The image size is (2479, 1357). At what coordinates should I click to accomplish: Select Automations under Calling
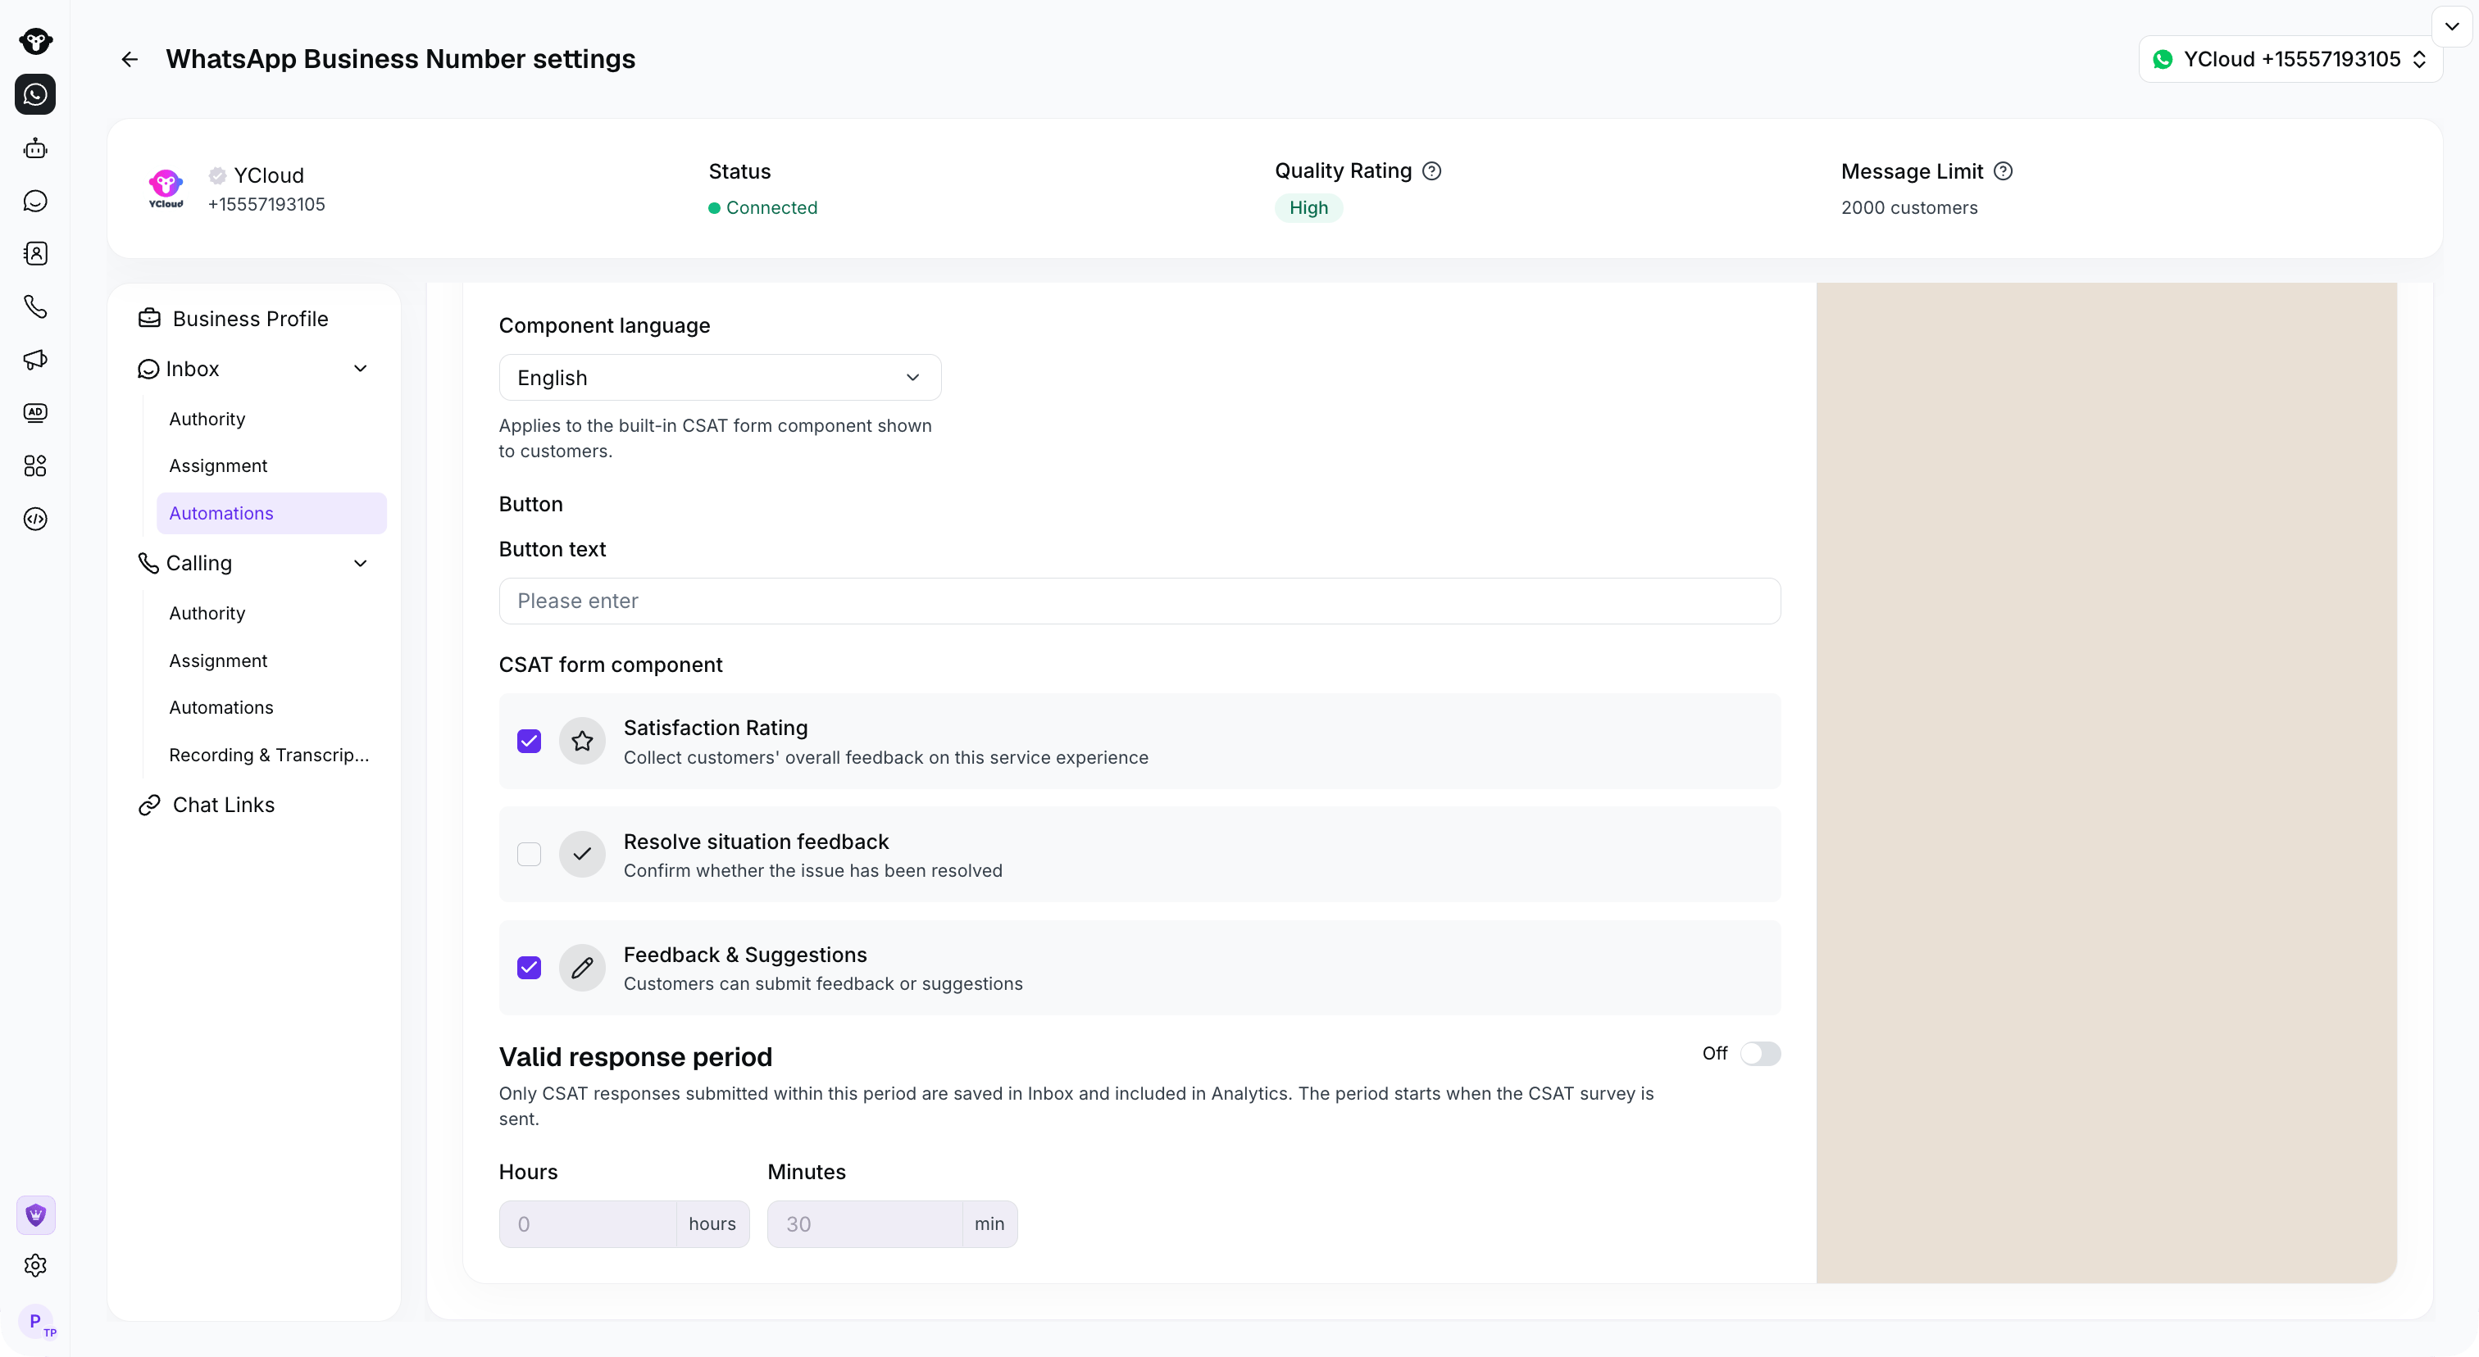tap(221, 708)
